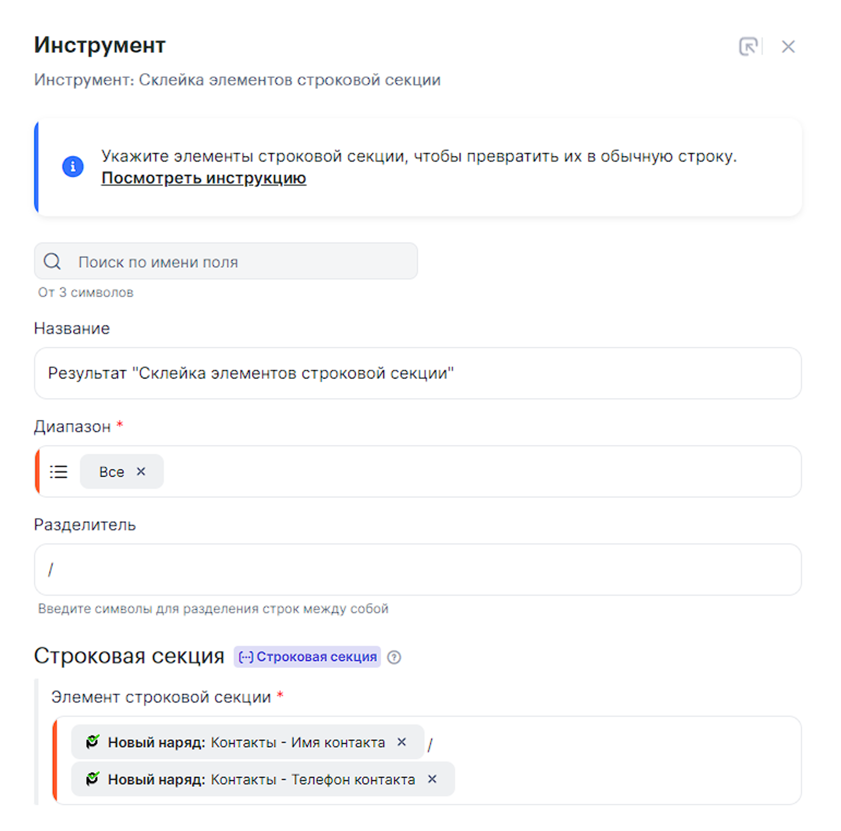This screenshot has width=841, height=831.
Task: Click the Телефон контакта chip icon
Action: click(x=93, y=779)
